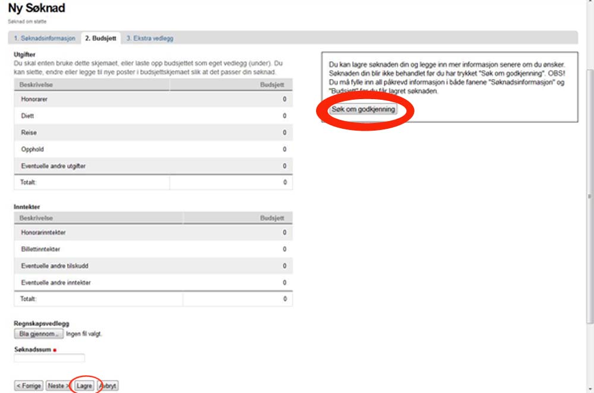Screen dimensions: 594x393
Task: Go back with the Forrige button
Action: pyautogui.click(x=29, y=385)
